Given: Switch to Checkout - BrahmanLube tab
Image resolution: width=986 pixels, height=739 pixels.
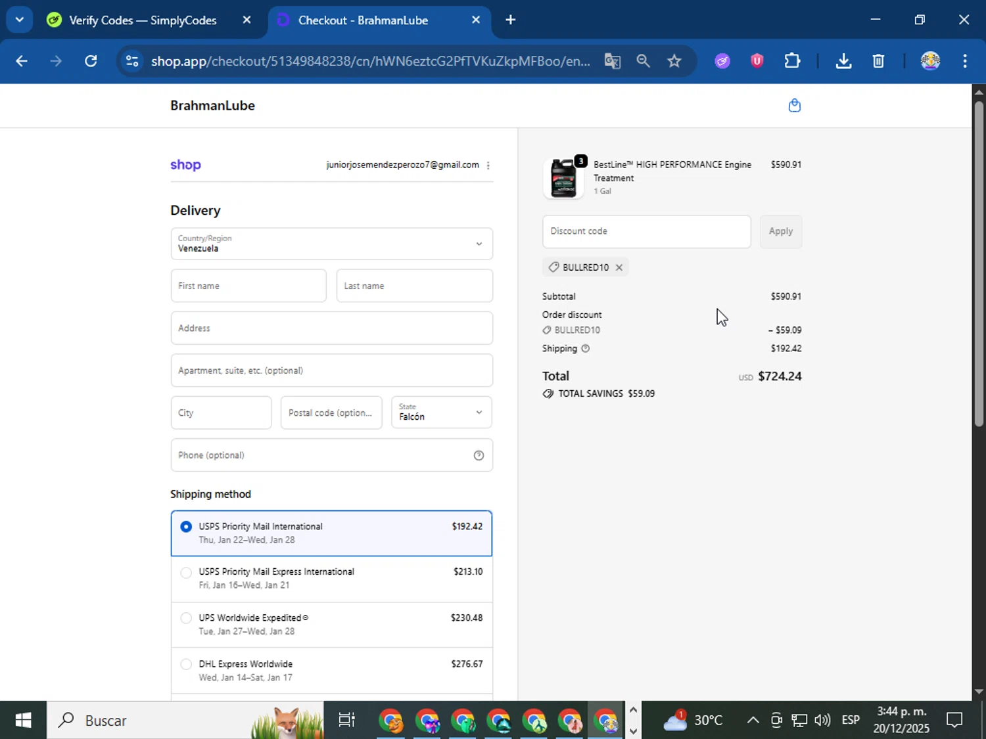Looking at the screenshot, I should [x=363, y=20].
